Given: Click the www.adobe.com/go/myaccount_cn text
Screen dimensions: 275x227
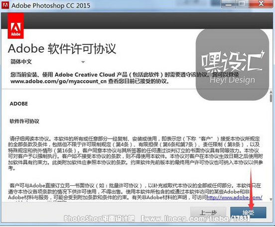Looking at the screenshot, I should click(x=58, y=81).
